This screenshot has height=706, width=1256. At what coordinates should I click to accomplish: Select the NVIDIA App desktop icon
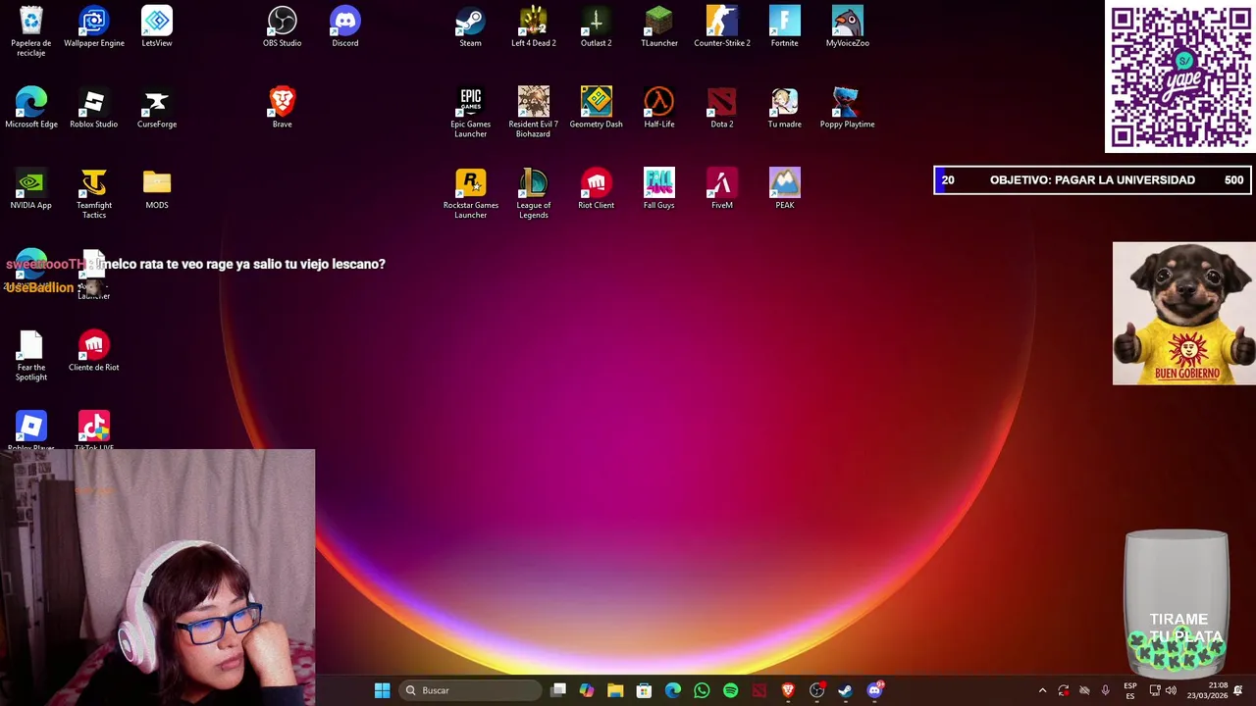pyautogui.click(x=31, y=189)
